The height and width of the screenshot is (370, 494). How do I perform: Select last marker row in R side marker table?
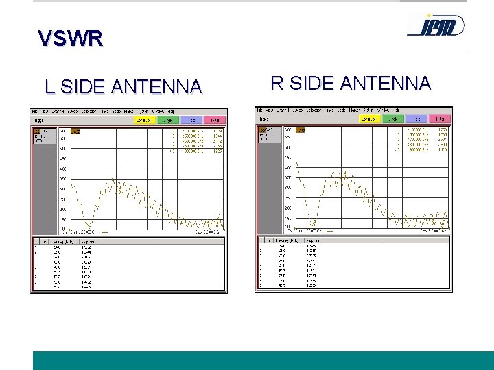pos(353,286)
